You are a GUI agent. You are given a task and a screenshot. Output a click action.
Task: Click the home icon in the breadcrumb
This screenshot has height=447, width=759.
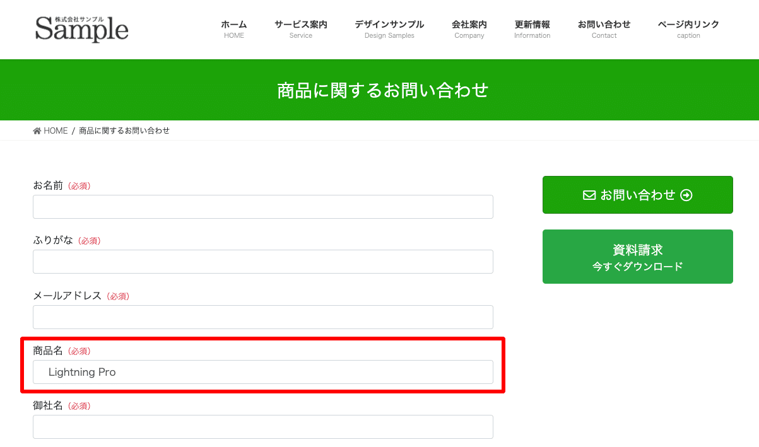pos(37,130)
